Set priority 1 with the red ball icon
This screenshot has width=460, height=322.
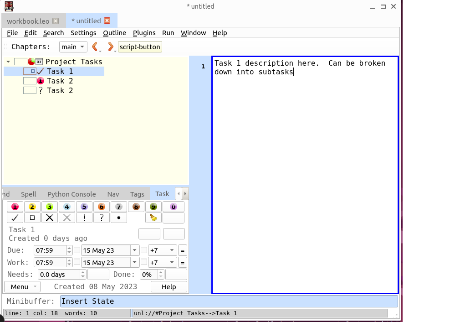[x=15, y=207]
